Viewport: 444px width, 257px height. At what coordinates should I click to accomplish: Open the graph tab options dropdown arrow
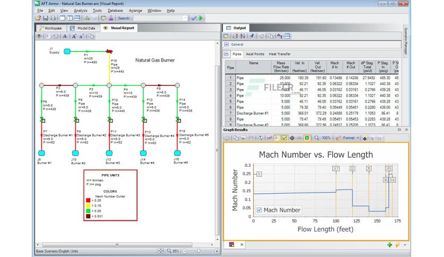coord(405,245)
